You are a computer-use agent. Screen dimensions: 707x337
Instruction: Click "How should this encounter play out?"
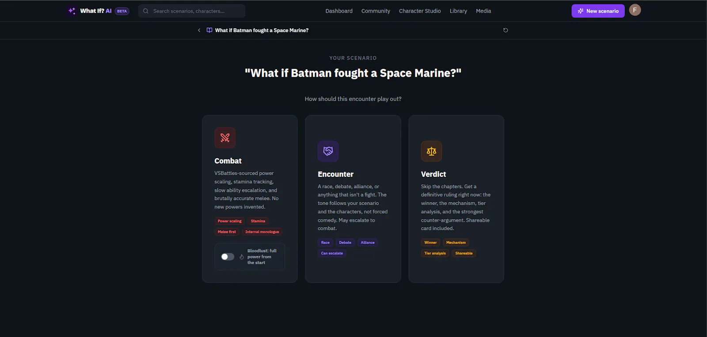353,99
